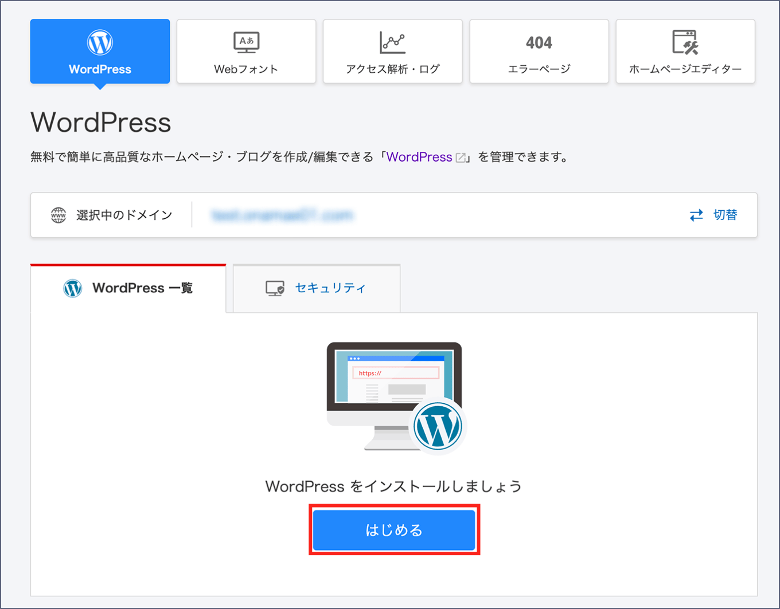Click the WordPress logo icon in blue tile
Screen dimensions: 780x609
coord(100,42)
